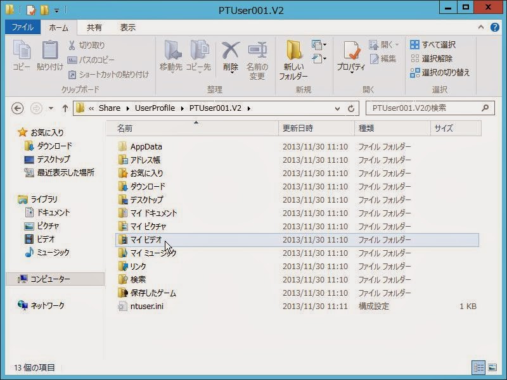Click パスのコピー in the ribbon
The width and height of the screenshot is (507, 380).
pos(91,60)
